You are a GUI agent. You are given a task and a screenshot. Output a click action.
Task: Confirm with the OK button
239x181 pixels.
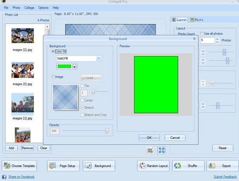click(x=149, y=138)
